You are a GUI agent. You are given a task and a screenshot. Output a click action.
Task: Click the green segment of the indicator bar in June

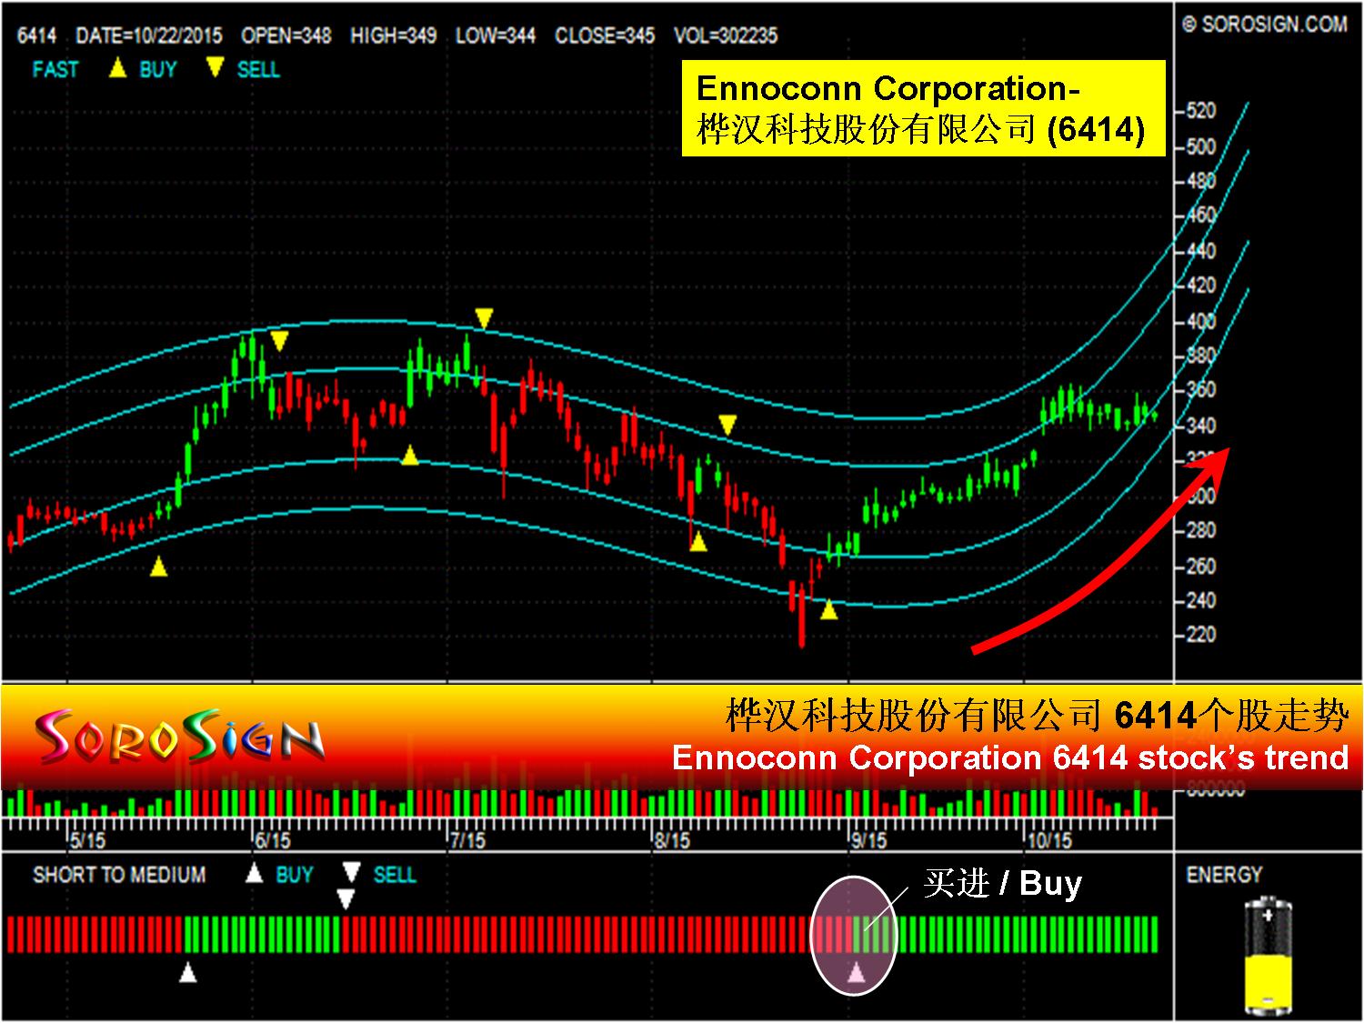pos(263,935)
